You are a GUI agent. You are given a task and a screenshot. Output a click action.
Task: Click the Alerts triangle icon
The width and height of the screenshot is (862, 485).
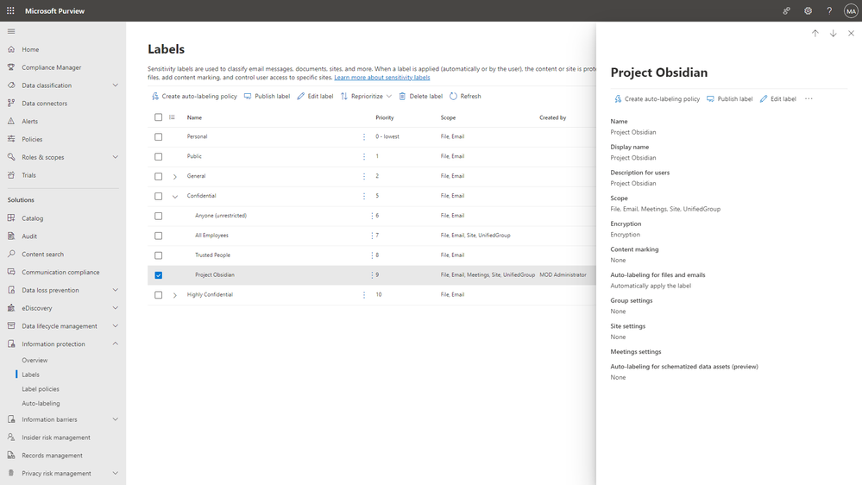(11, 121)
